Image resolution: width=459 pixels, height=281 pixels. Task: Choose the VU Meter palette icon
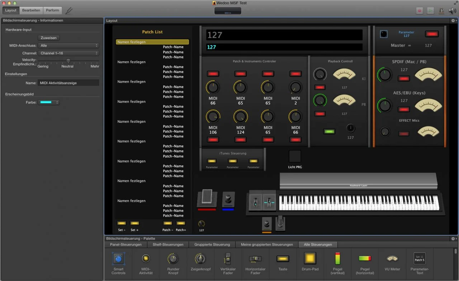392,258
